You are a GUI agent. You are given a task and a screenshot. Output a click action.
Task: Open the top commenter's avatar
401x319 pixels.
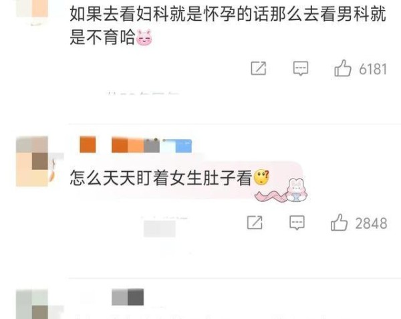tap(33, 12)
